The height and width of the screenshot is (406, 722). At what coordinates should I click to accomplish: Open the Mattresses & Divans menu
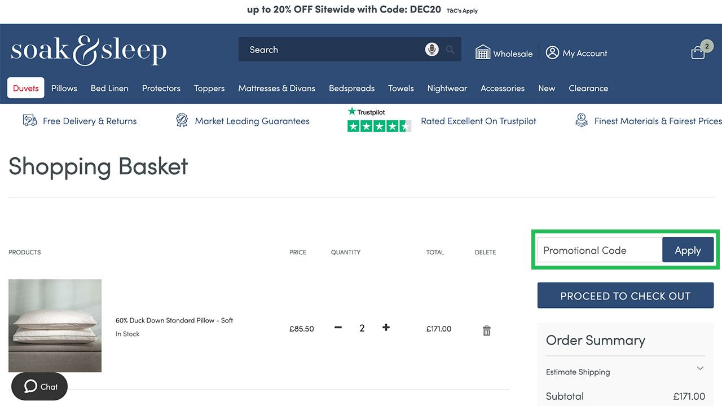click(x=277, y=88)
